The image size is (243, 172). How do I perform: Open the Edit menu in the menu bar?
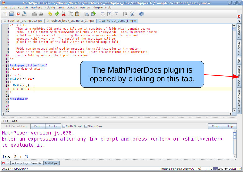tap(12, 8)
